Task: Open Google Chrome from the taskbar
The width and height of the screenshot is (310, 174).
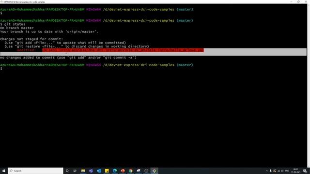Action: [130, 171]
